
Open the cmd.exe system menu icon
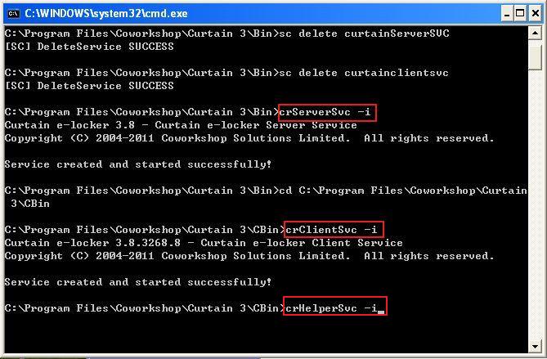12,13
